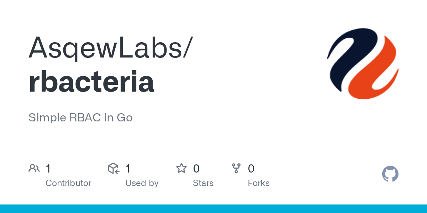
Task: Click the Used by label
Action: coord(142,183)
